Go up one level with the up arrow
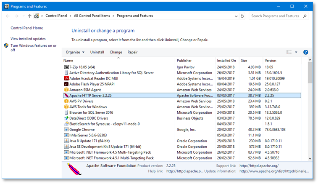The height and width of the screenshot is (184, 318). click(29, 16)
